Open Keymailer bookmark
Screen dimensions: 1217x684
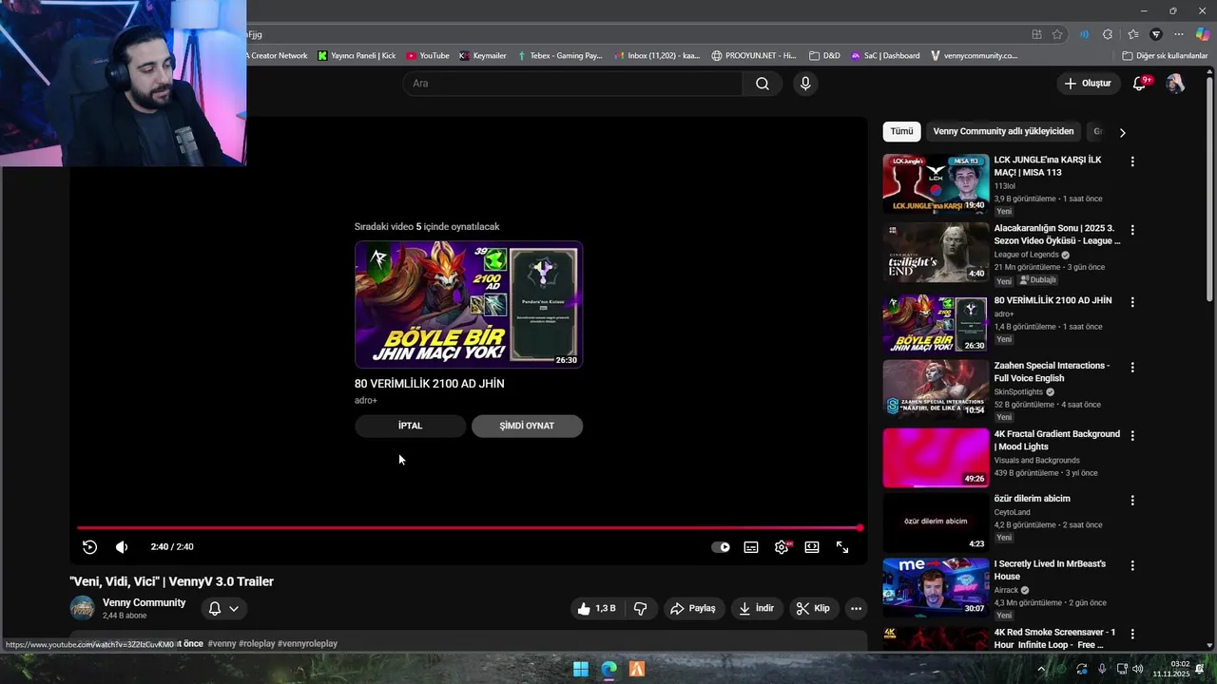(482, 55)
